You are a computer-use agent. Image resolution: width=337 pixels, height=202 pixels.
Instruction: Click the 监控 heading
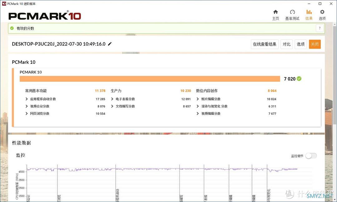pyautogui.click(x=21, y=155)
